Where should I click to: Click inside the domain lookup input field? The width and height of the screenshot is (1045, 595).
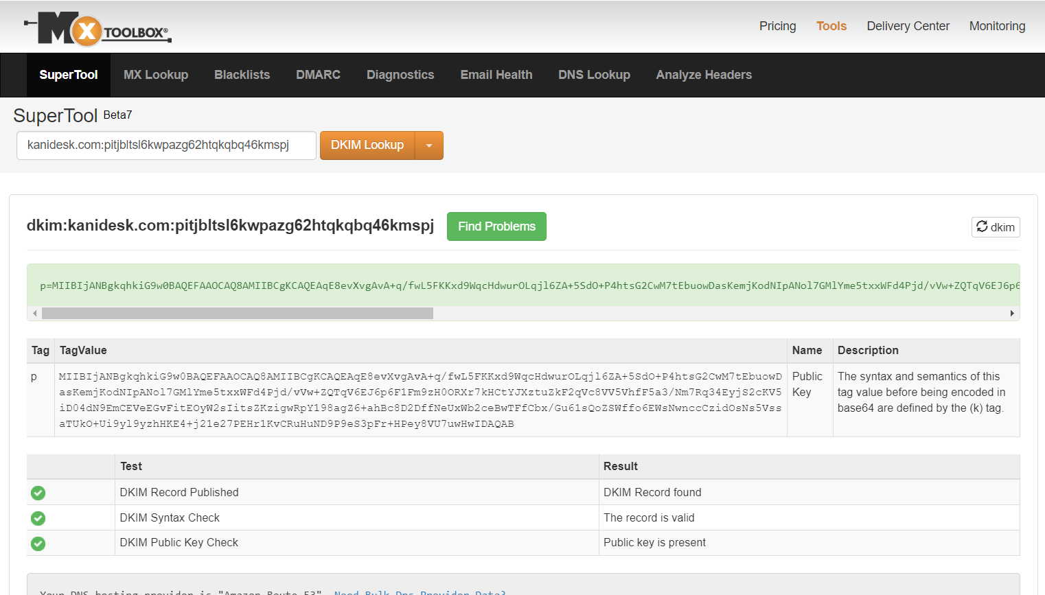[166, 145]
